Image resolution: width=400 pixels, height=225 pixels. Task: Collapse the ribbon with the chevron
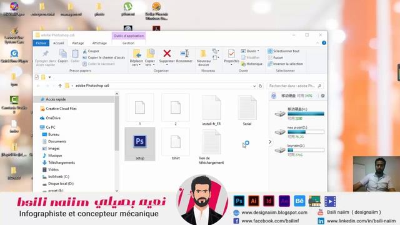coord(317,43)
